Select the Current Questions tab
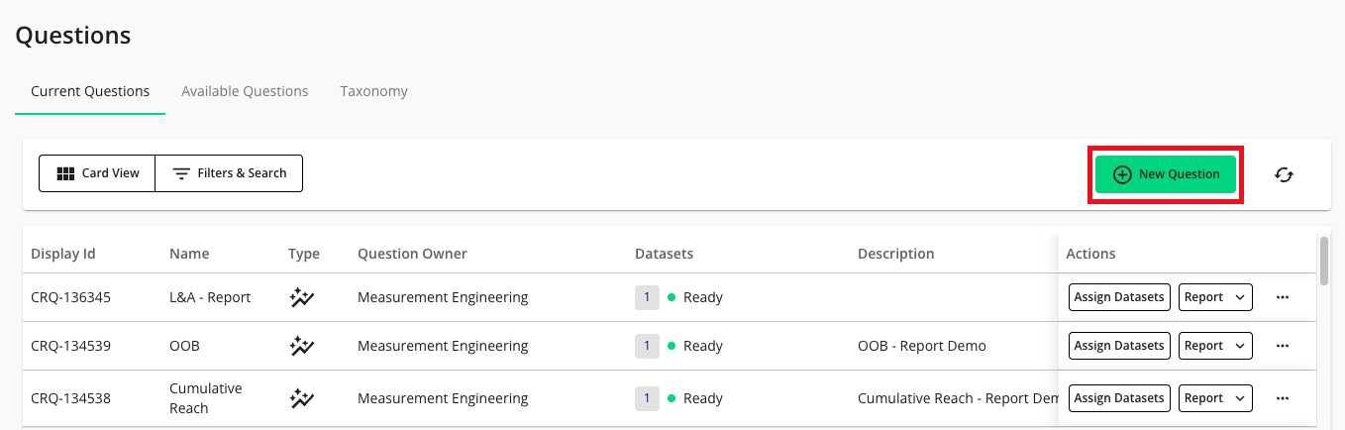 coord(90,91)
